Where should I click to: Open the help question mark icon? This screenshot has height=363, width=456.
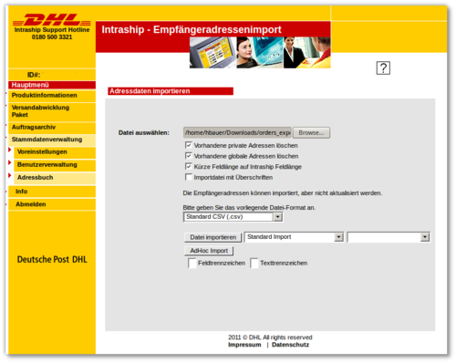click(x=383, y=67)
